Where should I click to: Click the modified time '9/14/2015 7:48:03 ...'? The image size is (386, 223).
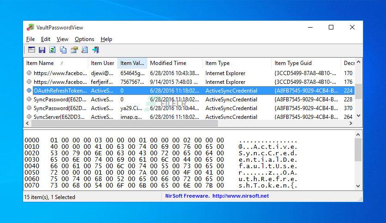pos(174,82)
